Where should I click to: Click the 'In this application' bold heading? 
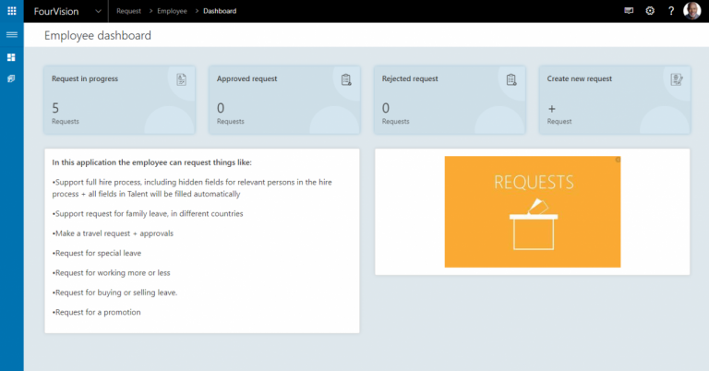[152, 162]
